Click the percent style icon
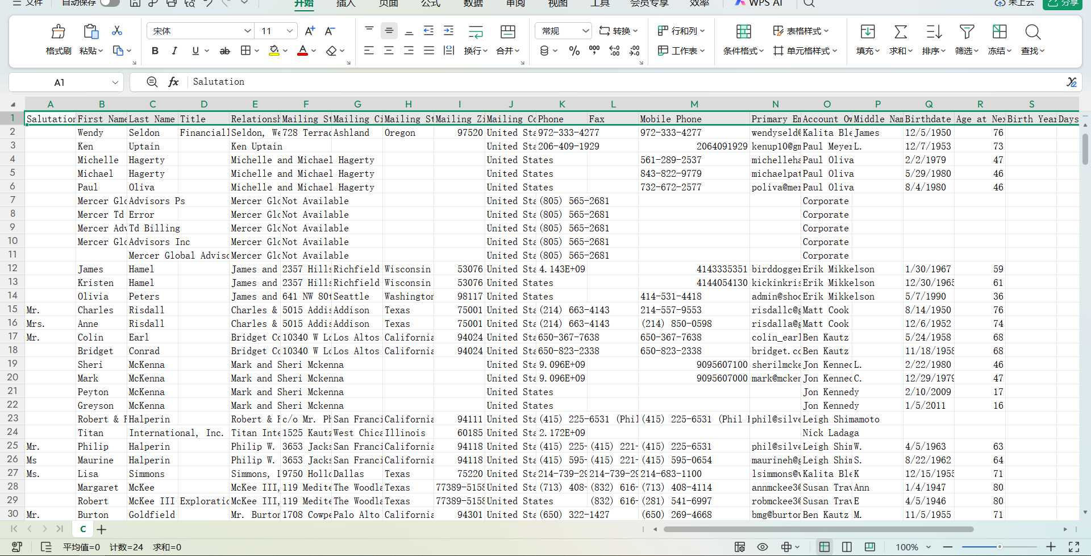Viewport: 1091px width, 556px height. pos(574,51)
